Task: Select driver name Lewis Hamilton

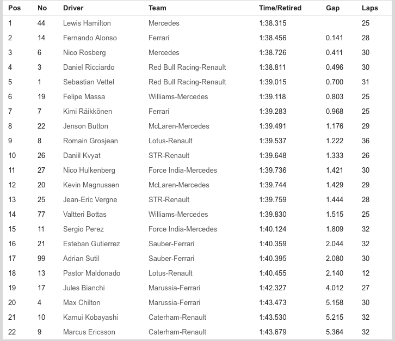Action: coord(87,23)
